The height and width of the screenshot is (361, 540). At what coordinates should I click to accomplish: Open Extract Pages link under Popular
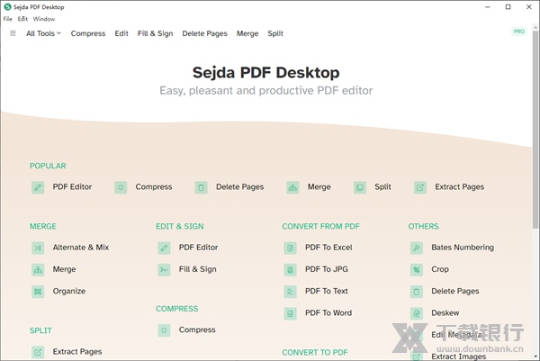click(459, 186)
